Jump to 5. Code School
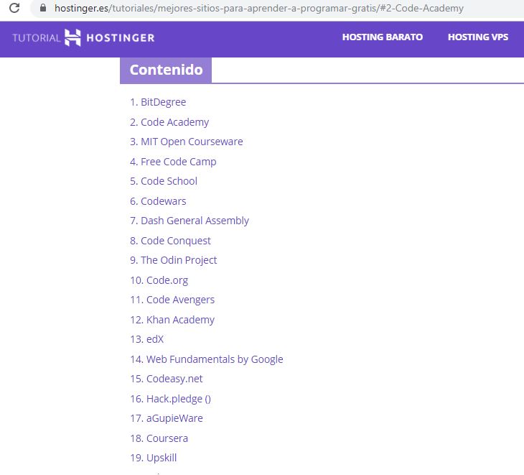524x475 pixels. (164, 181)
